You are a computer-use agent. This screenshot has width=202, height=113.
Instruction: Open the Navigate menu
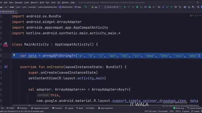click(19, 3)
